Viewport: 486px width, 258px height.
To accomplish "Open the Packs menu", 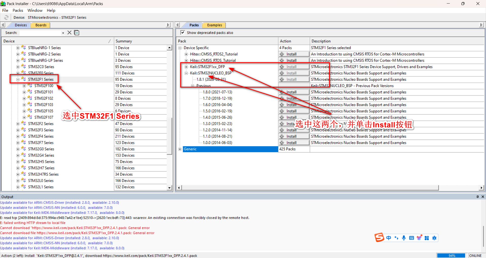I will click(18, 10).
